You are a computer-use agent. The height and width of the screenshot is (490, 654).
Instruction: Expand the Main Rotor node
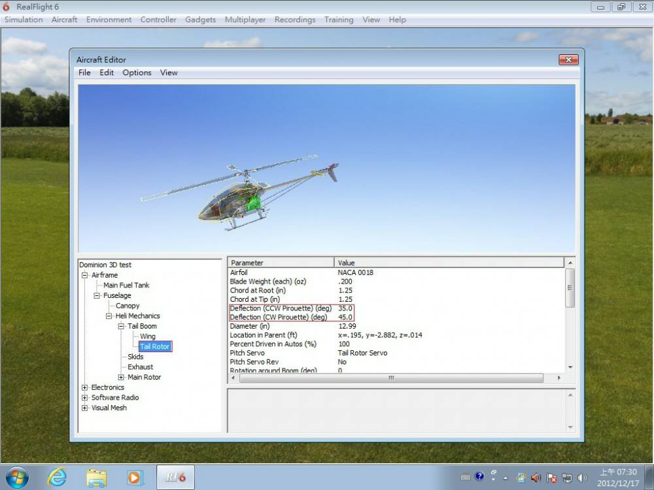(x=121, y=377)
